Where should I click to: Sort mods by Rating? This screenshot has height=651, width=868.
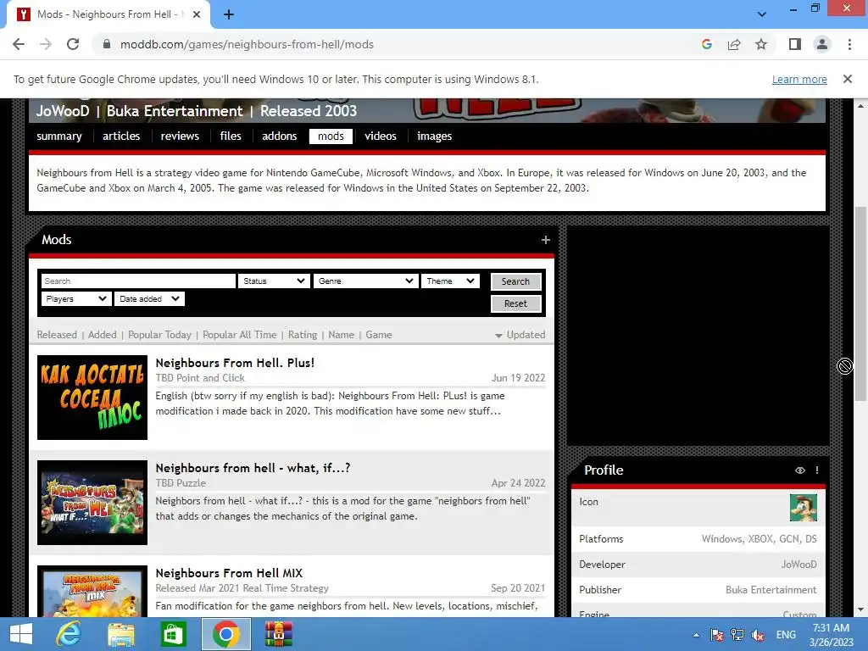(303, 335)
